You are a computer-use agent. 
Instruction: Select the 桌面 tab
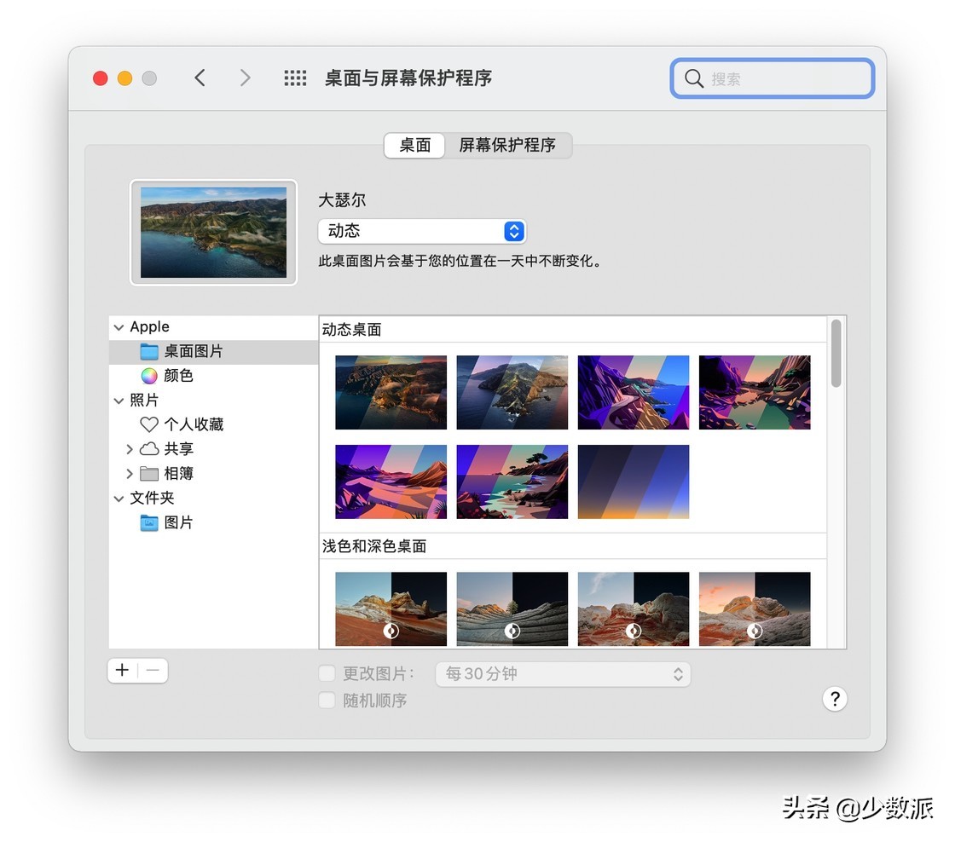(414, 146)
